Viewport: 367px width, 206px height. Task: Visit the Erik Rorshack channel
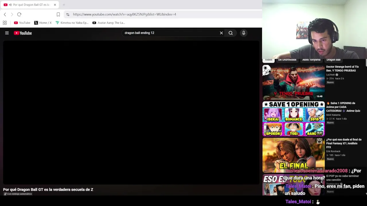(x=333, y=151)
